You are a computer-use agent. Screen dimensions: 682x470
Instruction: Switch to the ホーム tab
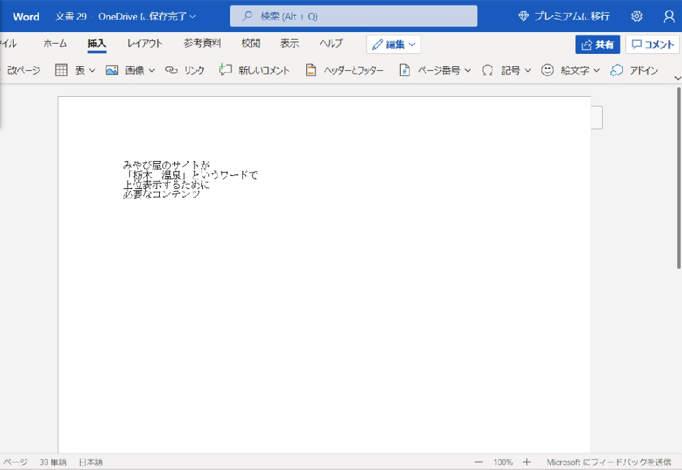55,43
